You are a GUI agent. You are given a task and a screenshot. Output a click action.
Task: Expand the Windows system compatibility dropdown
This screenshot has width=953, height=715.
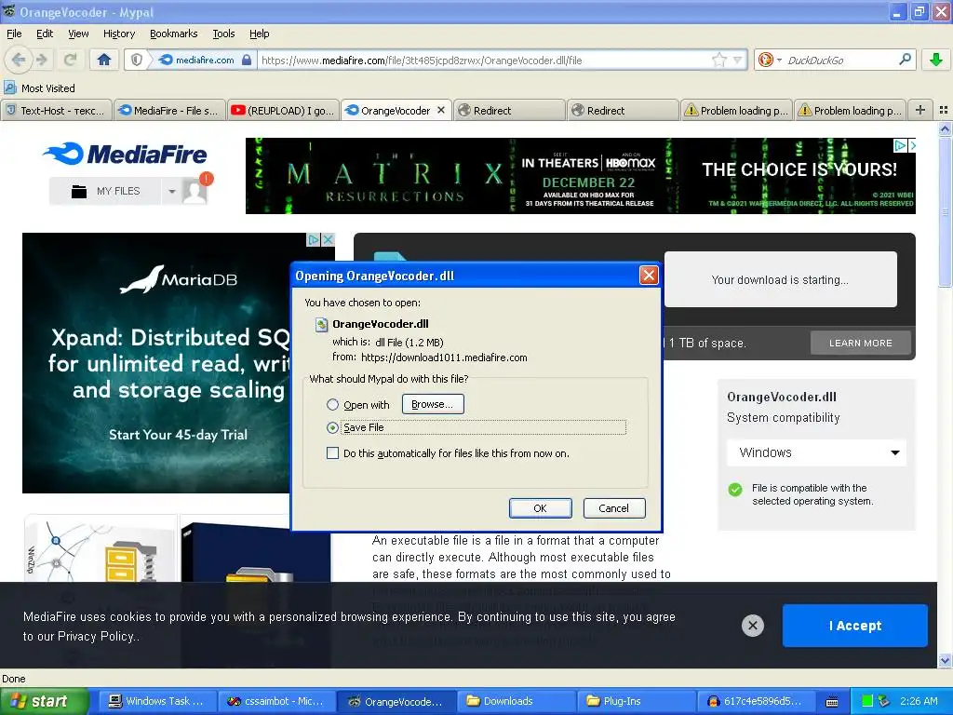click(x=816, y=452)
